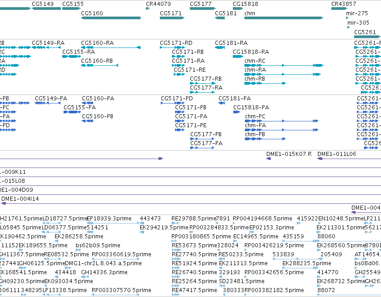This screenshot has height=297, width=381.
Task: Select the CG5171-PB protein label
Action: (x=191, y=108)
